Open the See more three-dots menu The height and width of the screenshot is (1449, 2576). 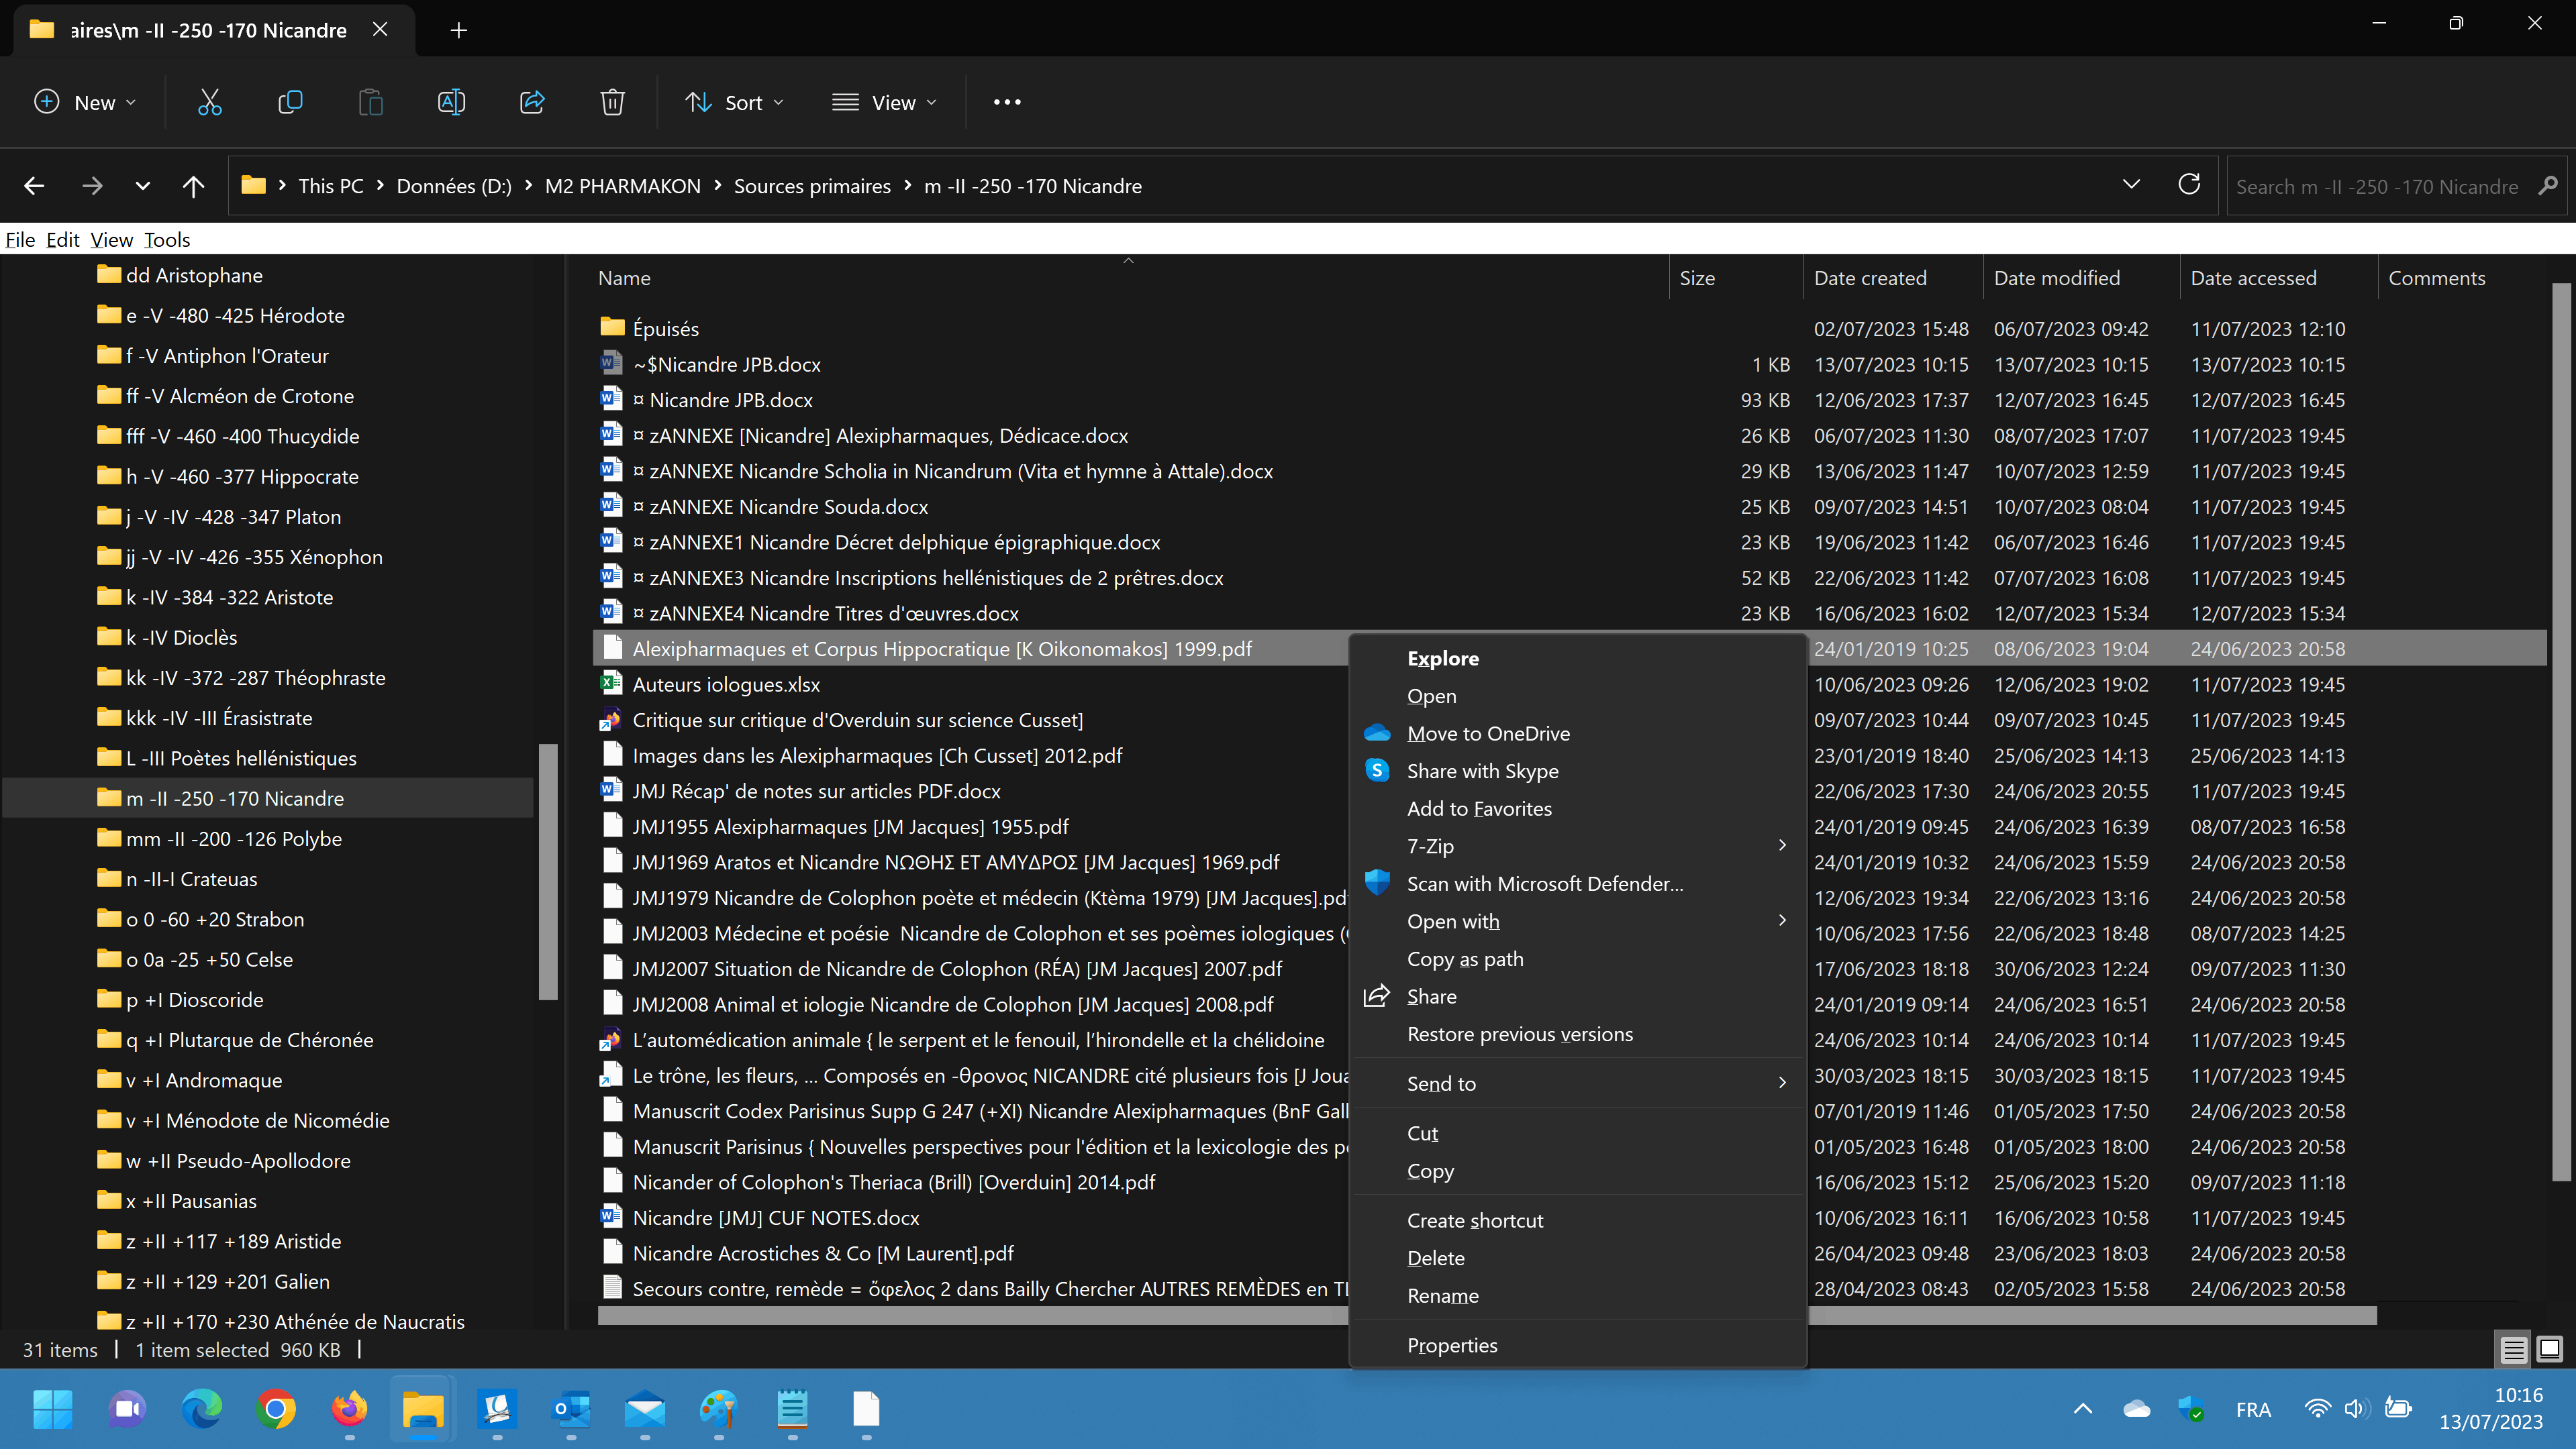[x=1007, y=102]
